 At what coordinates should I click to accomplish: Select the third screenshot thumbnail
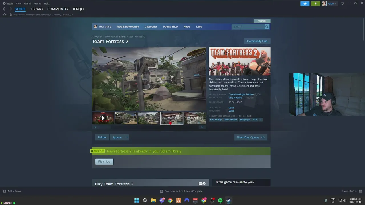149,118
